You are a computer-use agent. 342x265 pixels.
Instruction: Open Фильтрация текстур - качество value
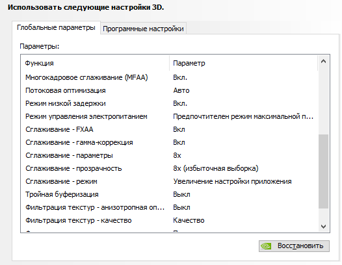click(189, 220)
